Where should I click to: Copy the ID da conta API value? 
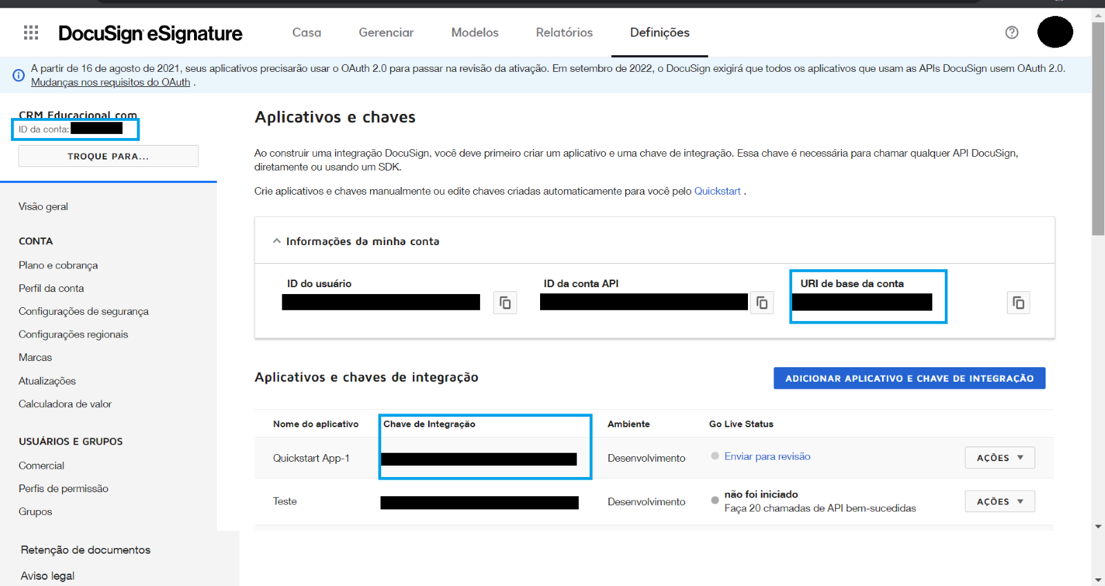[x=762, y=303]
